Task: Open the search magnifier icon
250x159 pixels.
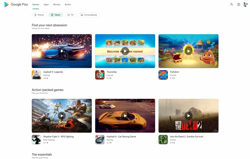Action: tap(232, 4)
